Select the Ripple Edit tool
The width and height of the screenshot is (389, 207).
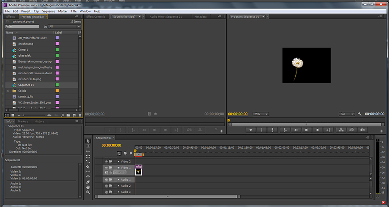click(x=88, y=151)
